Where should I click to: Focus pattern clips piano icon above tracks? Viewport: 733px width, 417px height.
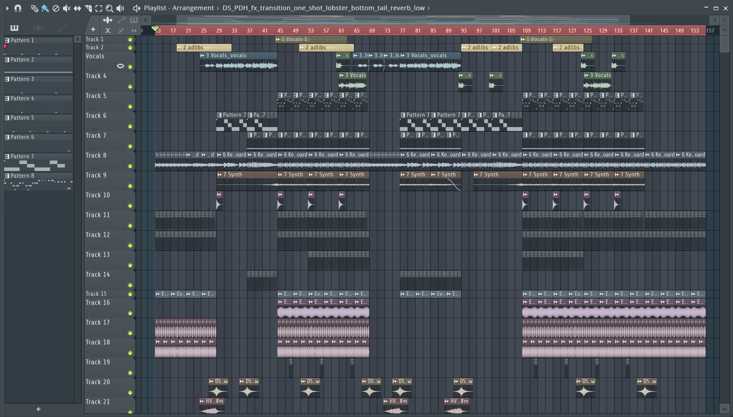134,20
